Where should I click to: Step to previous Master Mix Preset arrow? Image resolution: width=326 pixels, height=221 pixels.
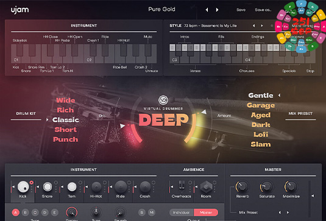pyautogui.click(x=280, y=212)
